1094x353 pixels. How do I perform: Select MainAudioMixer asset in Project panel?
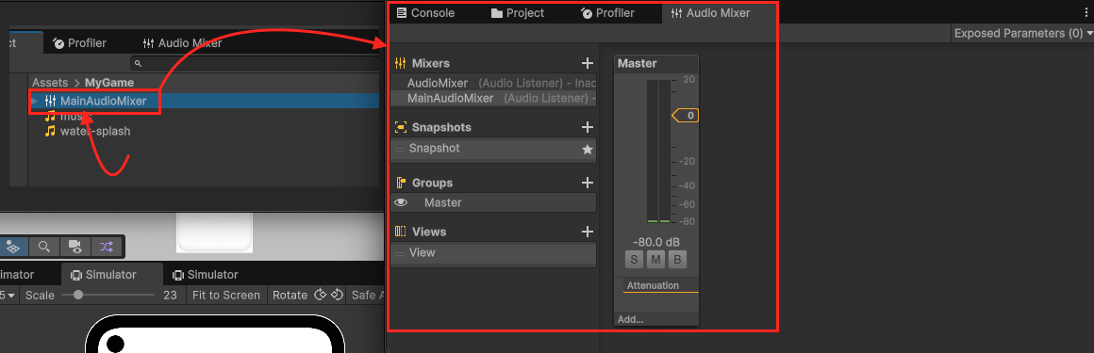coord(103,101)
